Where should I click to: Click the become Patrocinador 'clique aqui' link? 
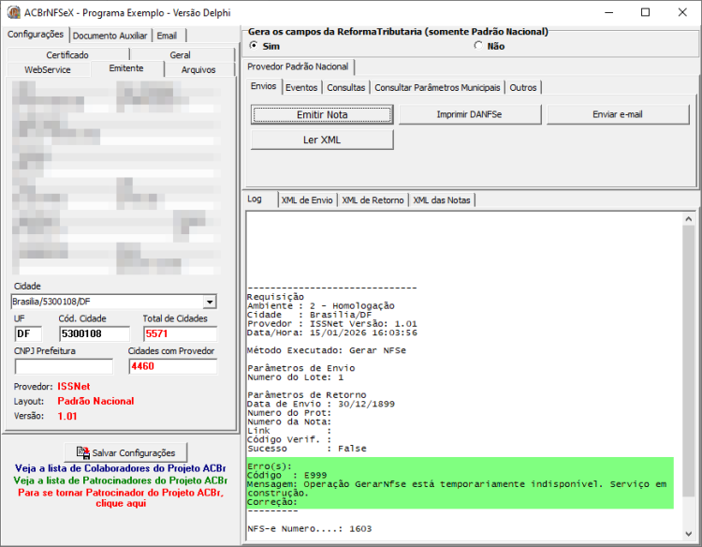pos(121,498)
